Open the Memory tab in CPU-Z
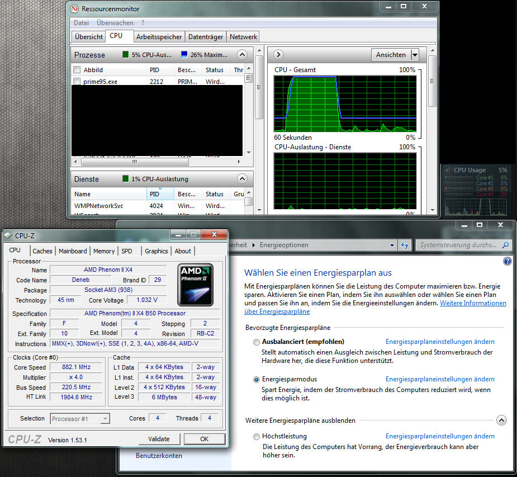The width and height of the screenshot is (517, 477). [x=104, y=251]
